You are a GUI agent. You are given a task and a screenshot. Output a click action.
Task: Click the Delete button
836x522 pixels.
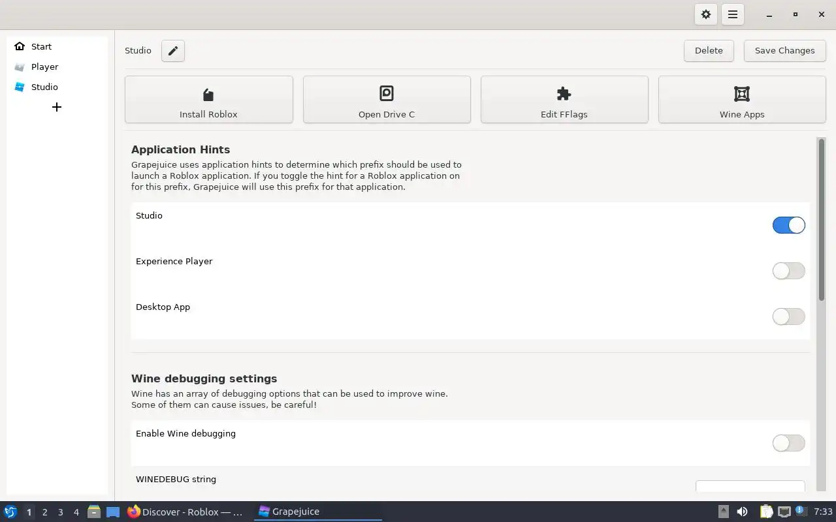pyautogui.click(x=709, y=51)
